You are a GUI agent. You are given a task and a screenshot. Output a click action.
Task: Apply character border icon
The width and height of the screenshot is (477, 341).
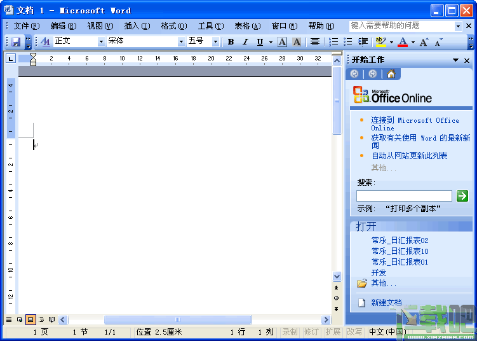point(282,42)
